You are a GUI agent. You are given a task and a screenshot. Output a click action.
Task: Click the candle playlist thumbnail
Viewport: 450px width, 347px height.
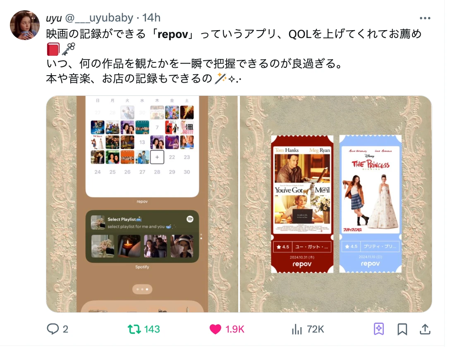[x=129, y=246]
